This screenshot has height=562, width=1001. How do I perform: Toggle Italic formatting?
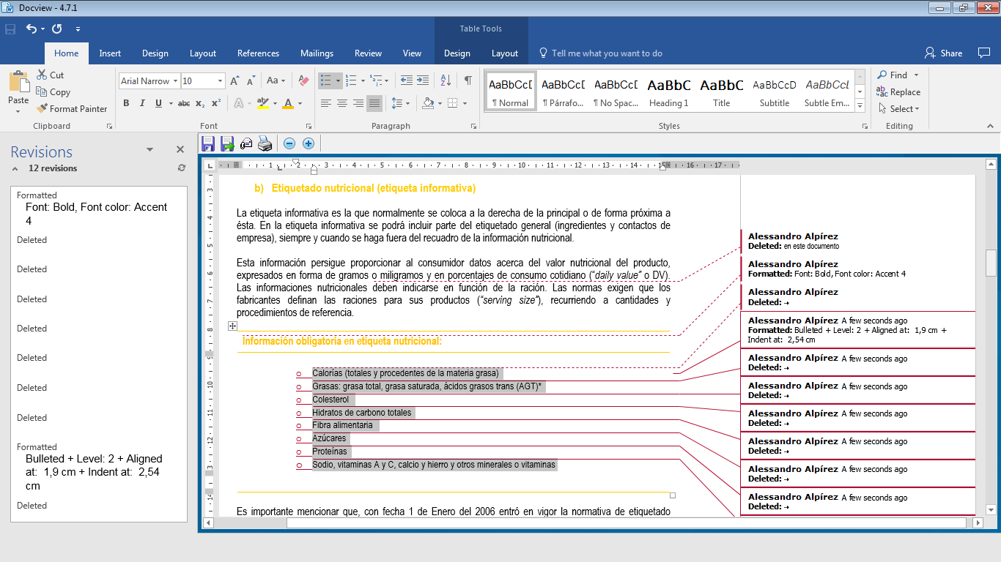[142, 103]
